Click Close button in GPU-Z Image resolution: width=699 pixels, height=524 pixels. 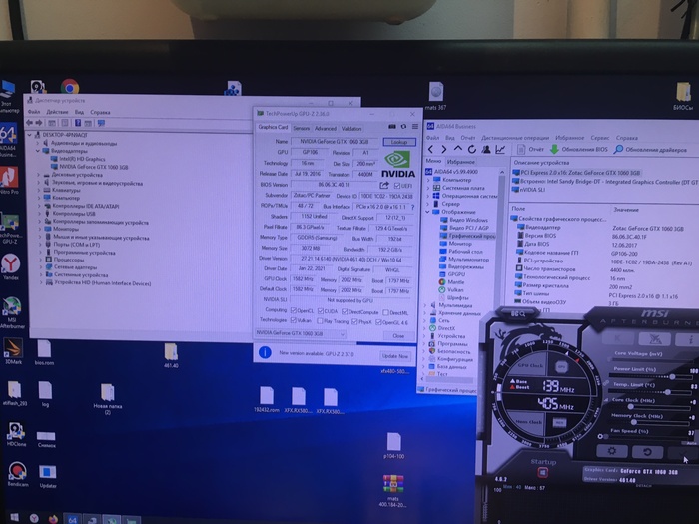[398, 336]
